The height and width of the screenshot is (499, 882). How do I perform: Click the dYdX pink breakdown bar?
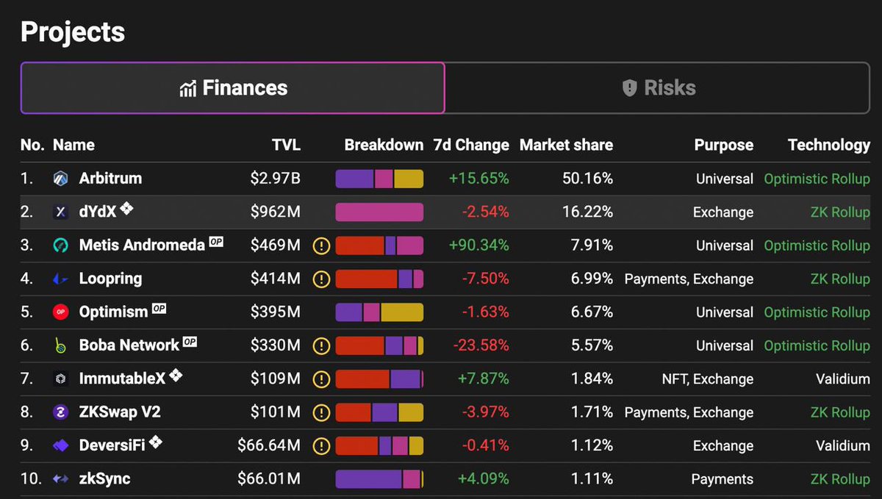tap(379, 212)
